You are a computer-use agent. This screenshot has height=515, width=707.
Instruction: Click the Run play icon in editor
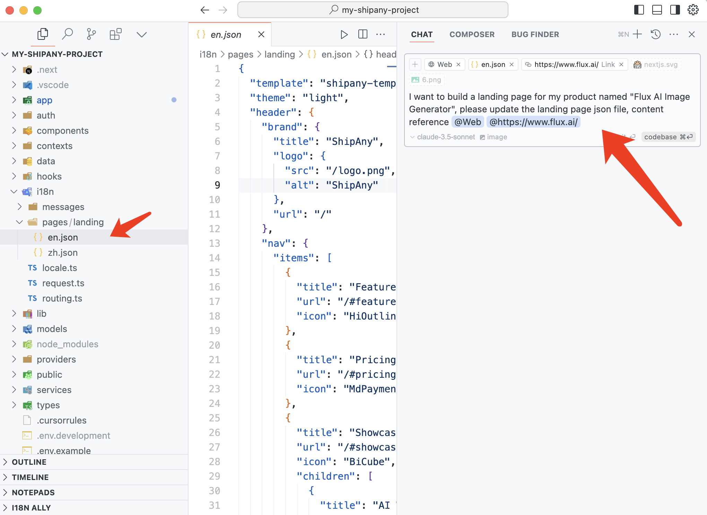tap(344, 34)
